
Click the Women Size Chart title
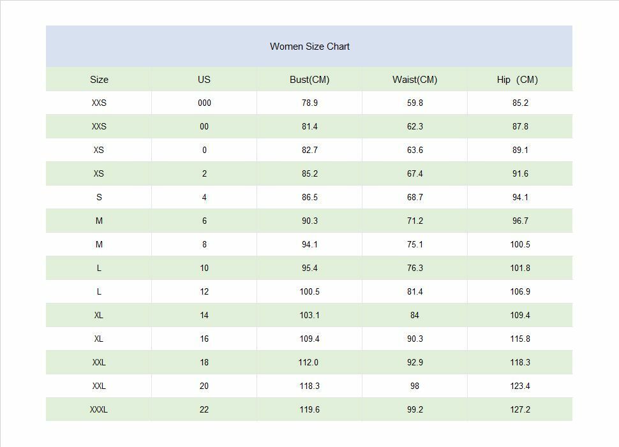[309, 47]
